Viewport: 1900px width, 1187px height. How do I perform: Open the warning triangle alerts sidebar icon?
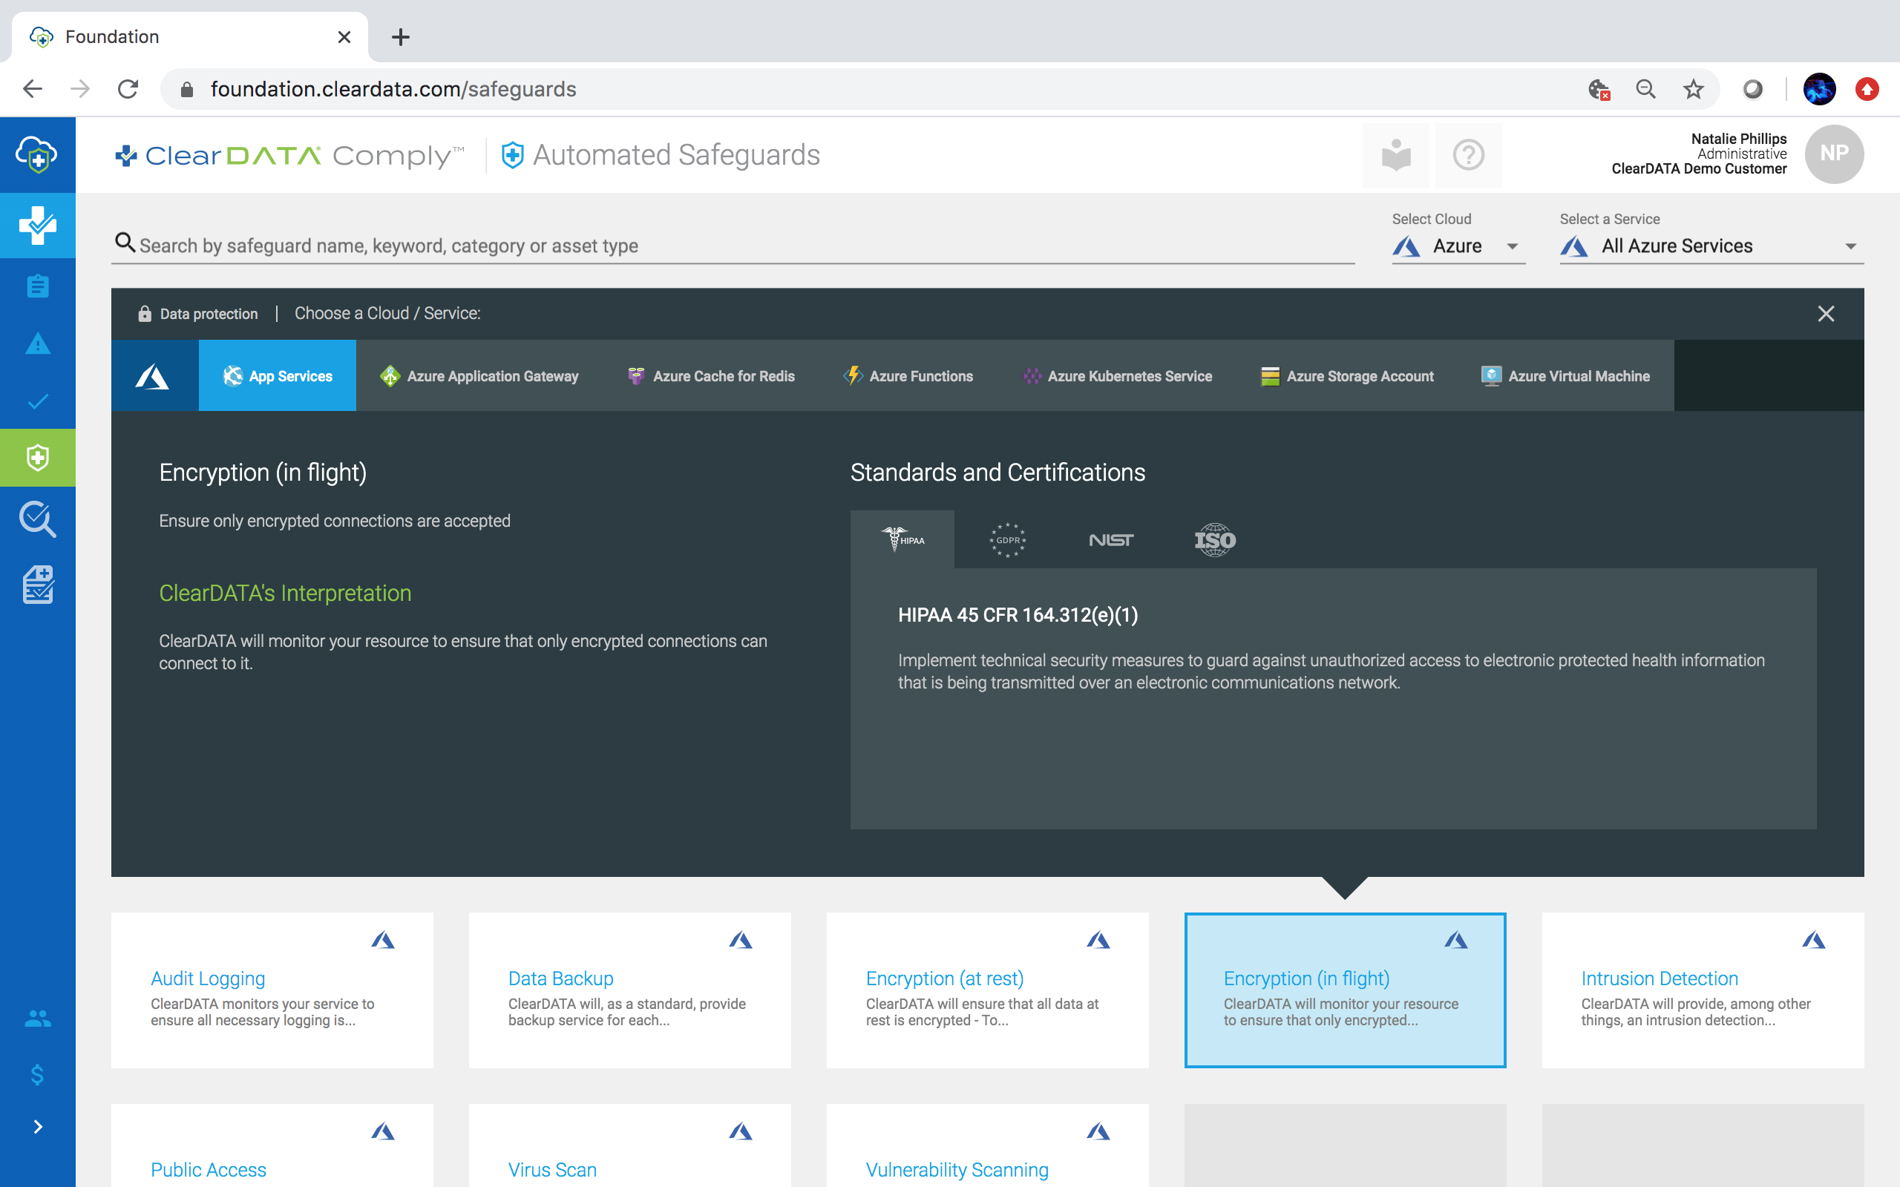pyautogui.click(x=38, y=343)
